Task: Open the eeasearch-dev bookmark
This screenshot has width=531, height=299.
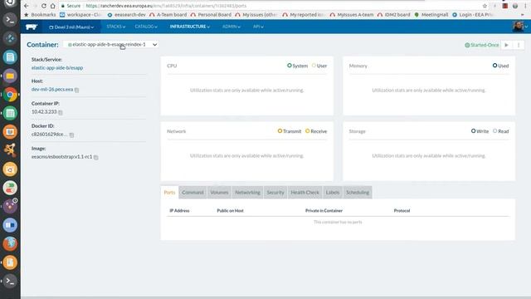Action: (127, 15)
